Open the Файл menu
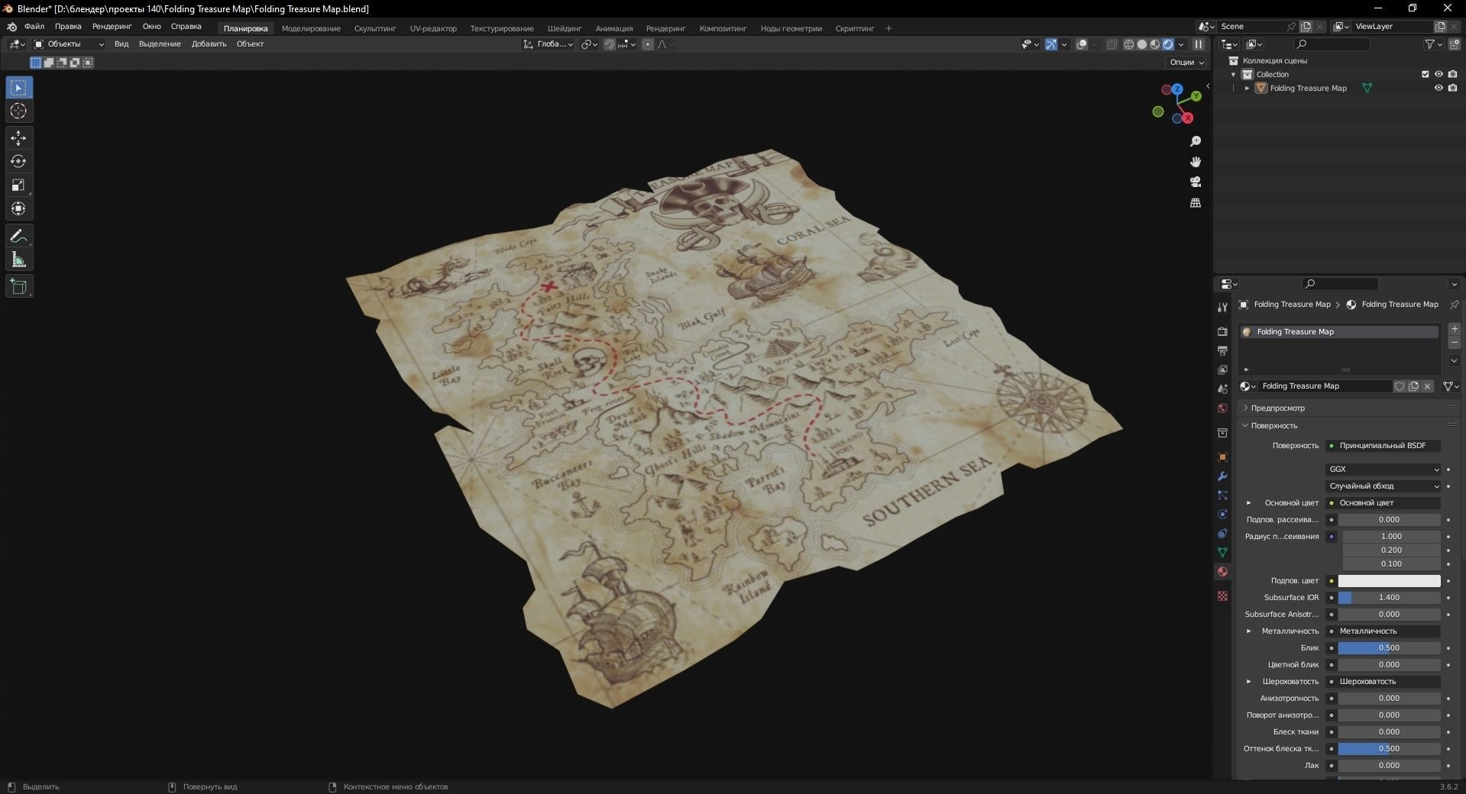The image size is (1466, 794). pos(34,27)
